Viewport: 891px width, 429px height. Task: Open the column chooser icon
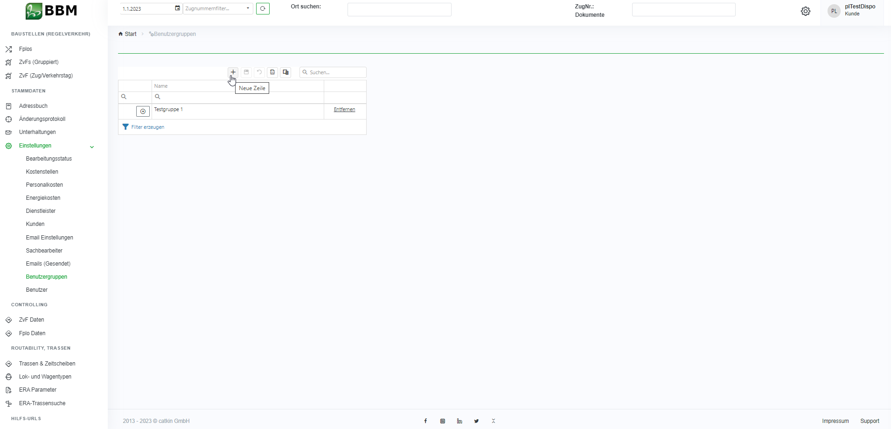(x=285, y=72)
